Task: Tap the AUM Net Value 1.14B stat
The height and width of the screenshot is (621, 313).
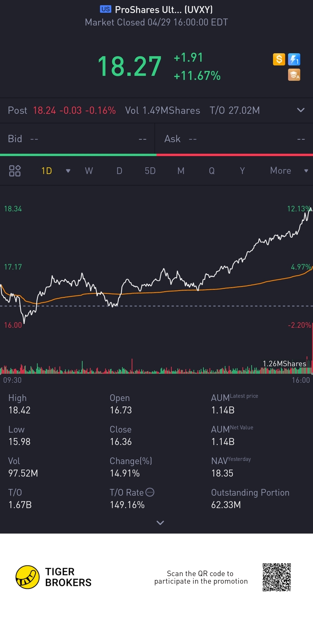Action: pos(232,436)
